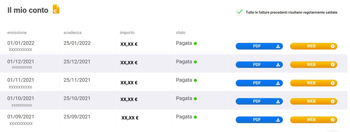Click green Pagata dot for 25/11/2021 invoice
350x132 pixels.
pos(195,80)
